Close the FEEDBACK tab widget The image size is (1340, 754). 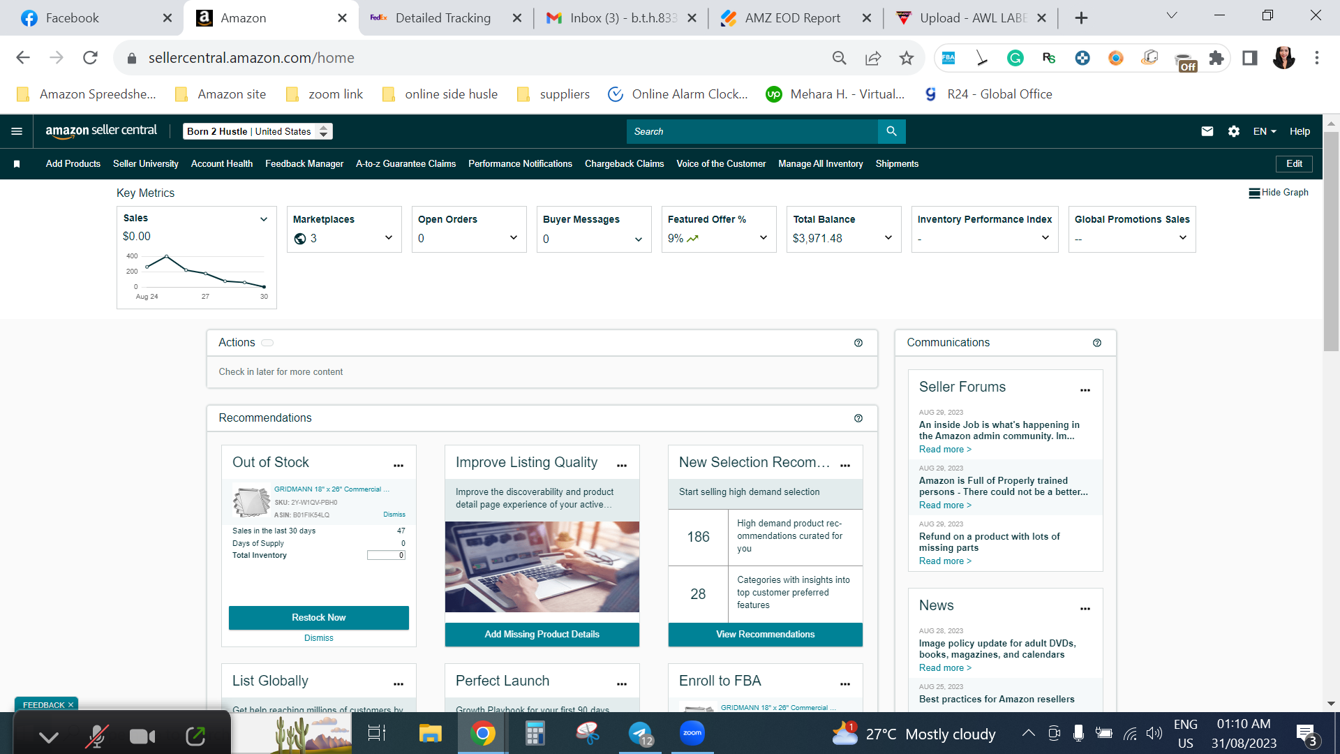[x=70, y=705]
